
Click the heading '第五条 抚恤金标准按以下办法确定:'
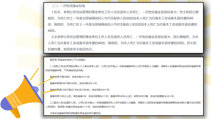68,60
